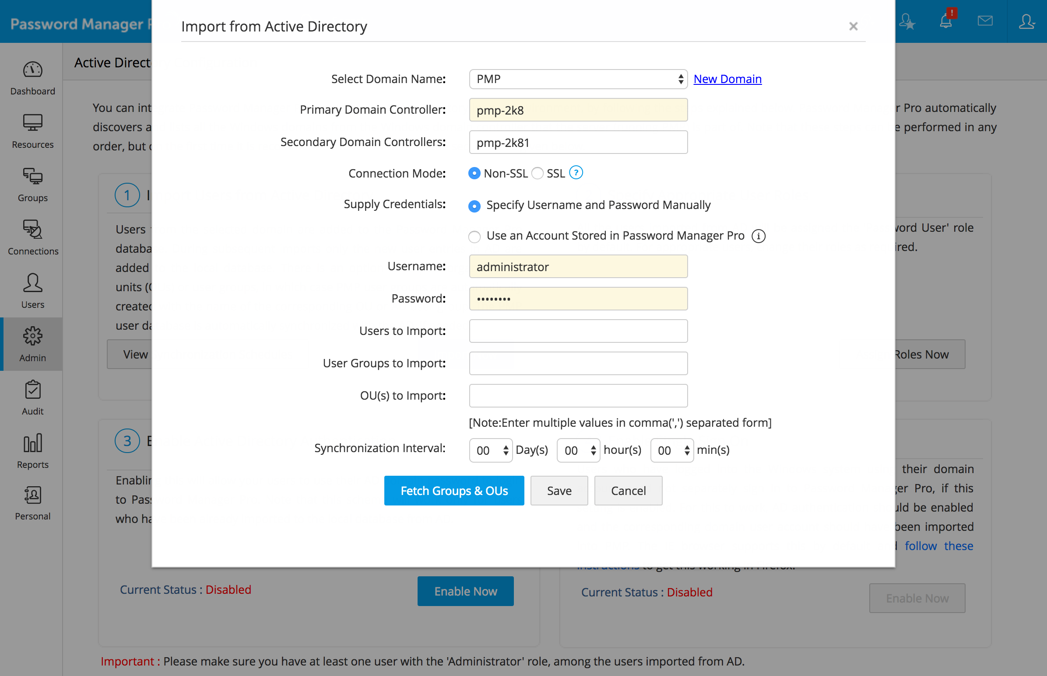The image size is (1047, 676).
Task: Go to Reports in the sidebar
Action: pyautogui.click(x=32, y=451)
